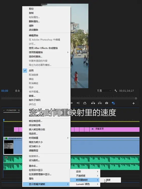Expand 时间重映射 submenu

pos(85,180)
